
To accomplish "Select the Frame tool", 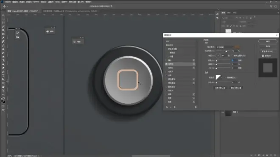I will tap(3, 34).
